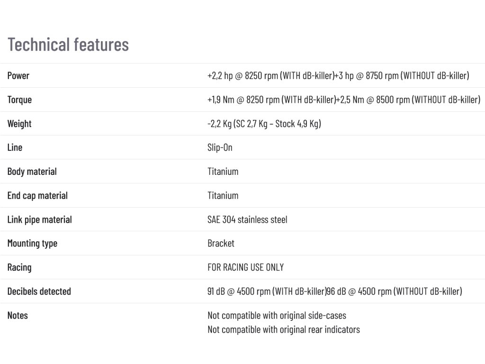The height and width of the screenshot is (364, 485).
Task: Click the Link pipe material label
Action: coord(40,220)
